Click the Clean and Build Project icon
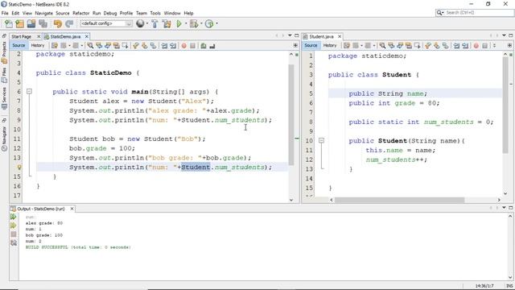Viewport: 515px width, 290px height. pos(167,23)
